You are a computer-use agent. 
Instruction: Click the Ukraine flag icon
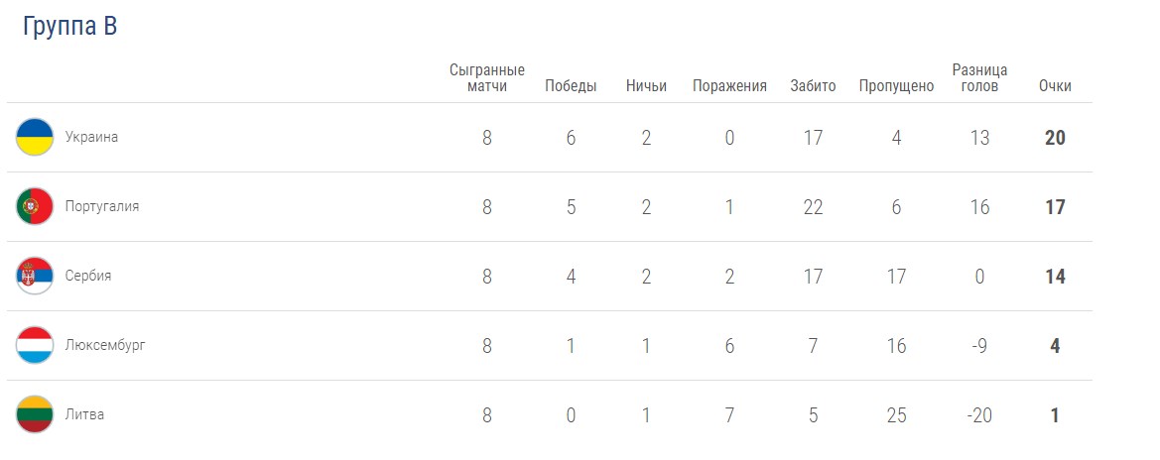pyautogui.click(x=35, y=137)
